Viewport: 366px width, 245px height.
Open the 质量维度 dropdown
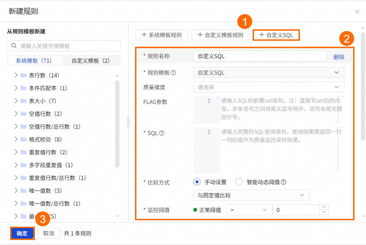tap(269, 87)
